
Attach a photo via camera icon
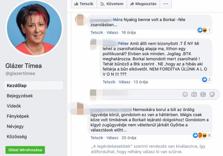194,94
